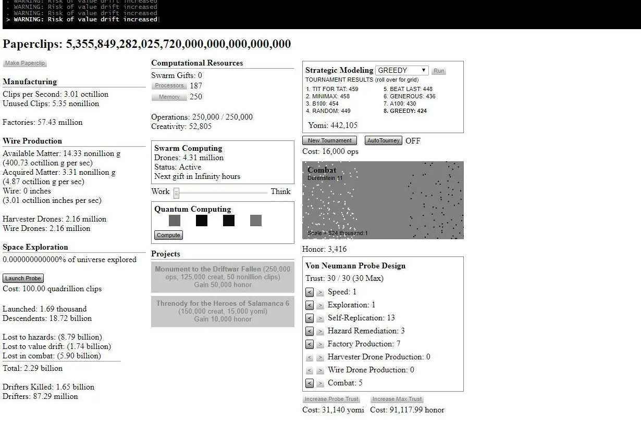This screenshot has height=427, width=641.
Task: Increase Exploration with right arrow
Action: point(320,305)
